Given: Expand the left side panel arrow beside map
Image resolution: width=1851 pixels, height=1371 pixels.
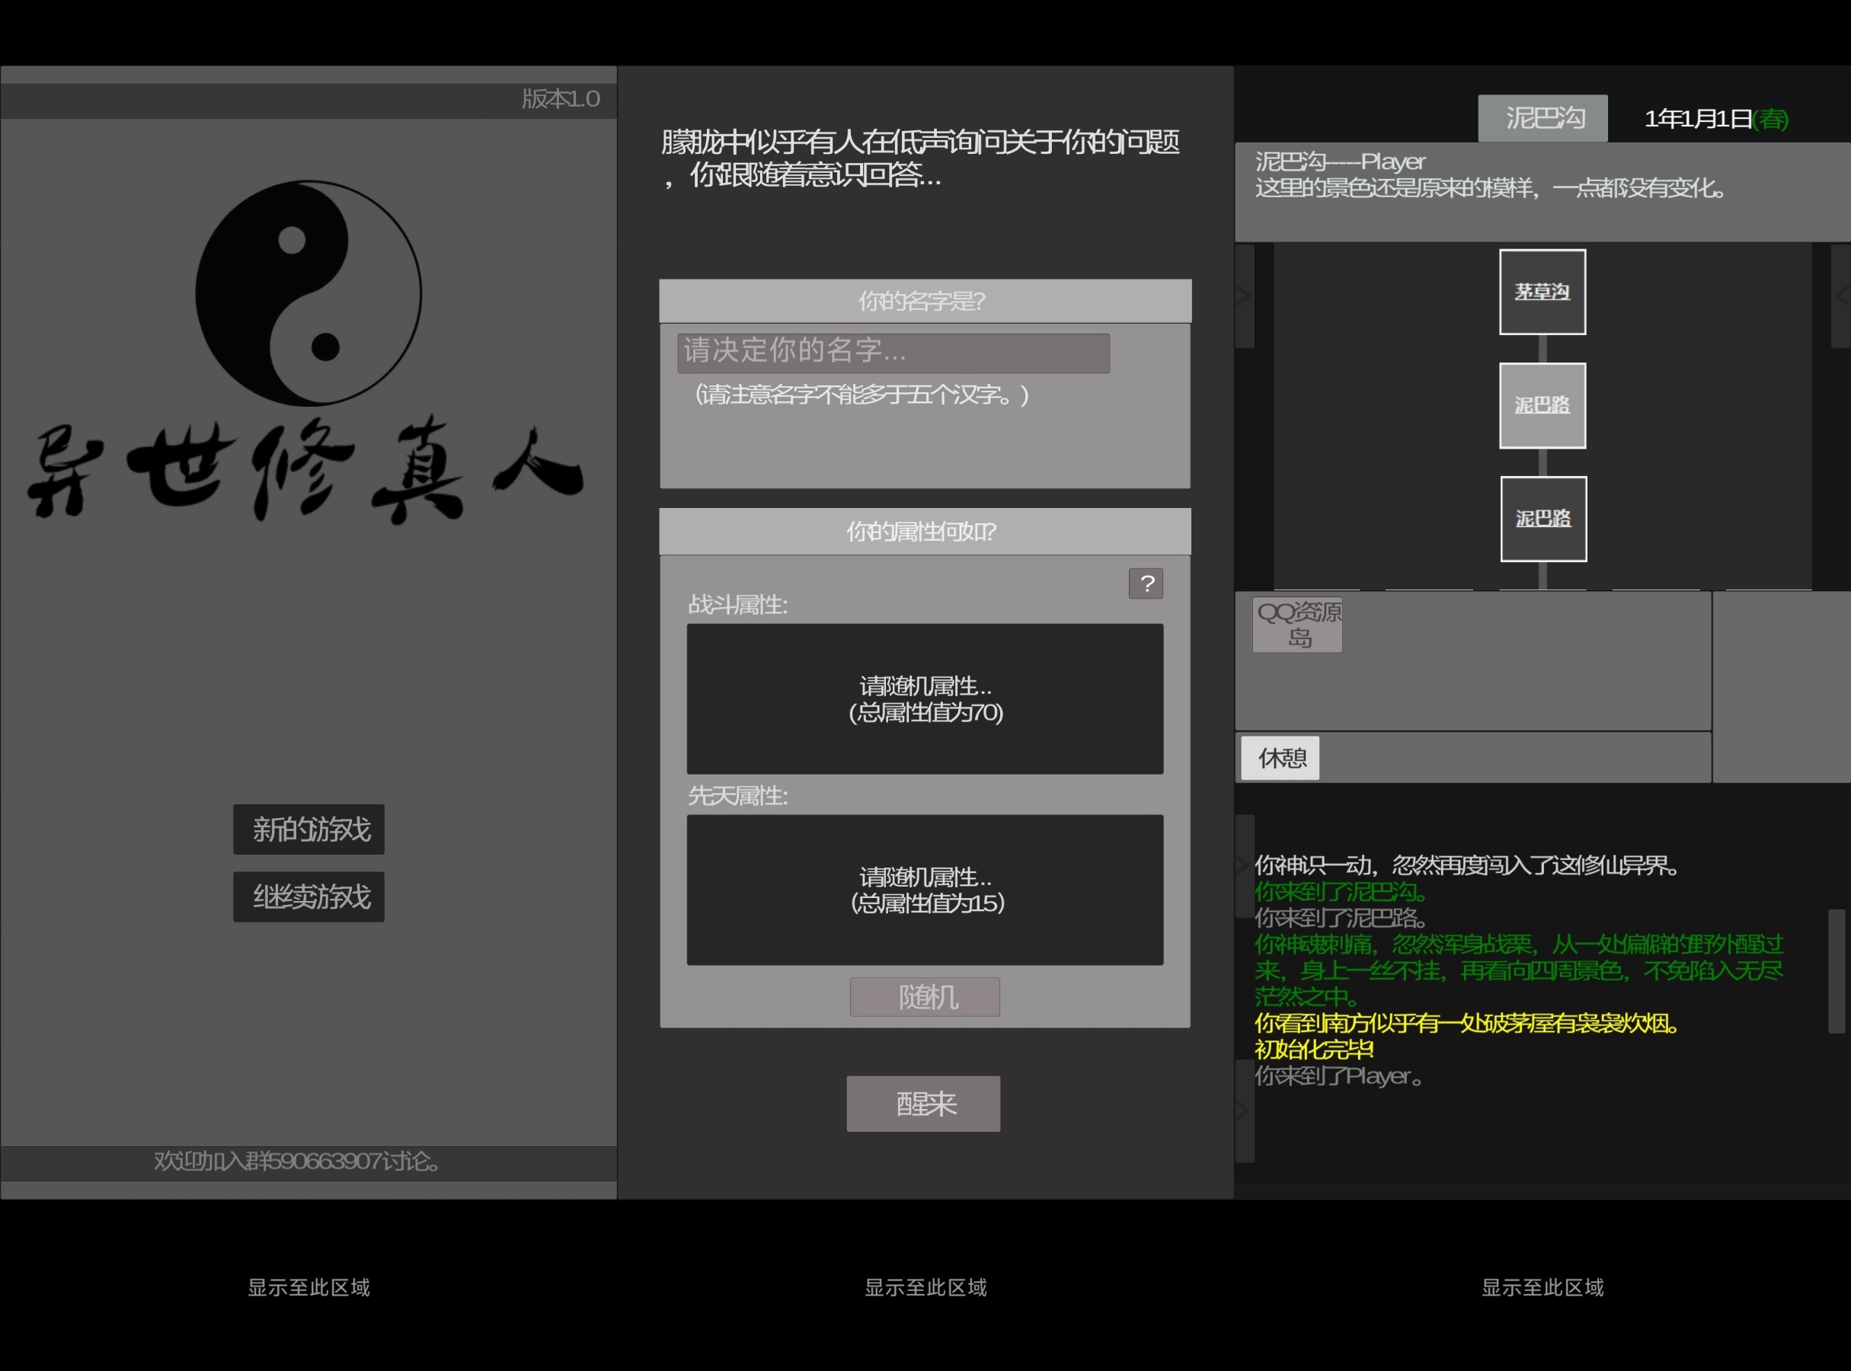Looking at the screenshot, I should [1244, 296].
